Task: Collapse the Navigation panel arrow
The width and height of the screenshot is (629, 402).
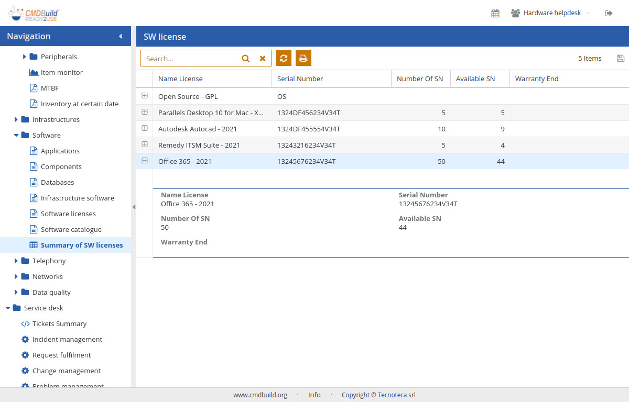Action: (121, 37)
